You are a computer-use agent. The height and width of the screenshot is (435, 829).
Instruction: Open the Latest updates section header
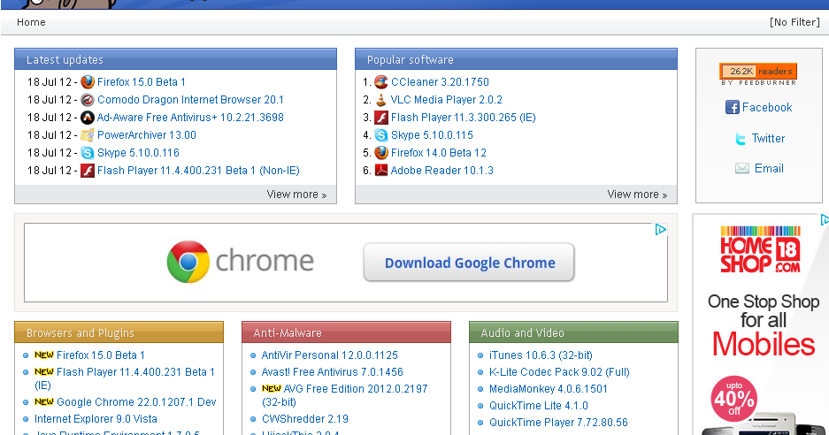[x=175, y=59]
